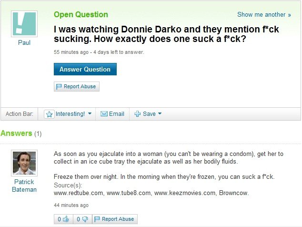Open Paul's profile name link
The image size is (302, 227).
click(x=24, y=42)
